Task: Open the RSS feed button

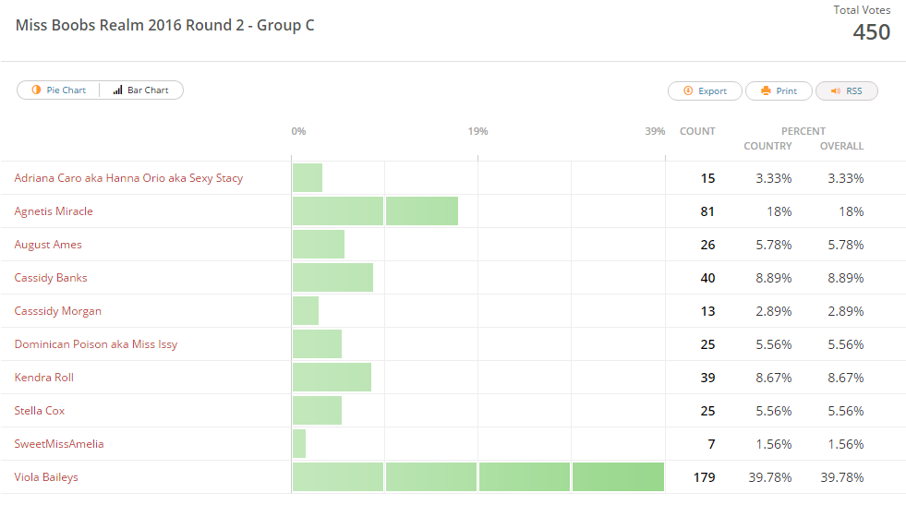Action: (846, 91)
